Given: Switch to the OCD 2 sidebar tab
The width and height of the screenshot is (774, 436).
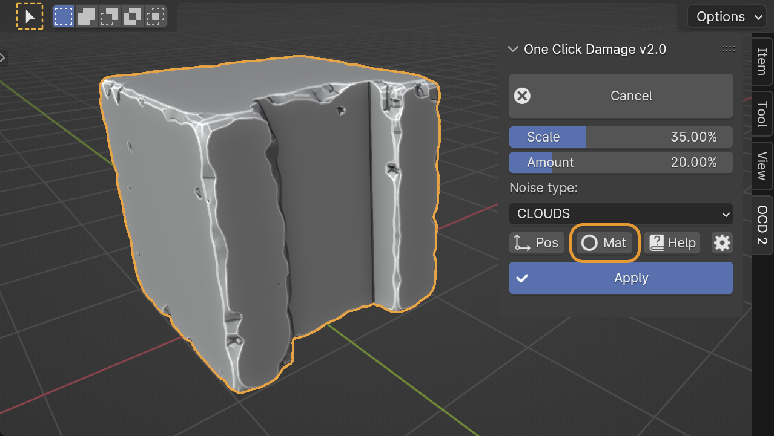Looking at the screenshot, I should (762, 225).
